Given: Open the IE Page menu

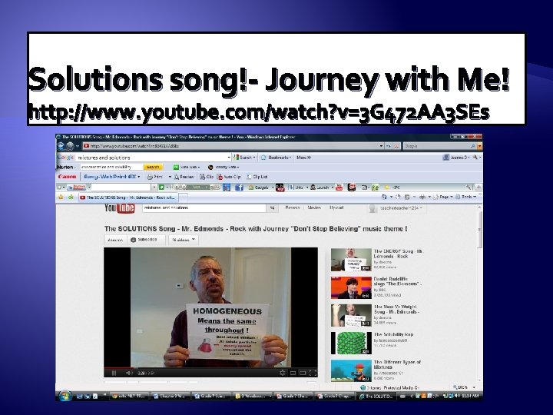Looking at the screenshot, I should click(443, 197).
